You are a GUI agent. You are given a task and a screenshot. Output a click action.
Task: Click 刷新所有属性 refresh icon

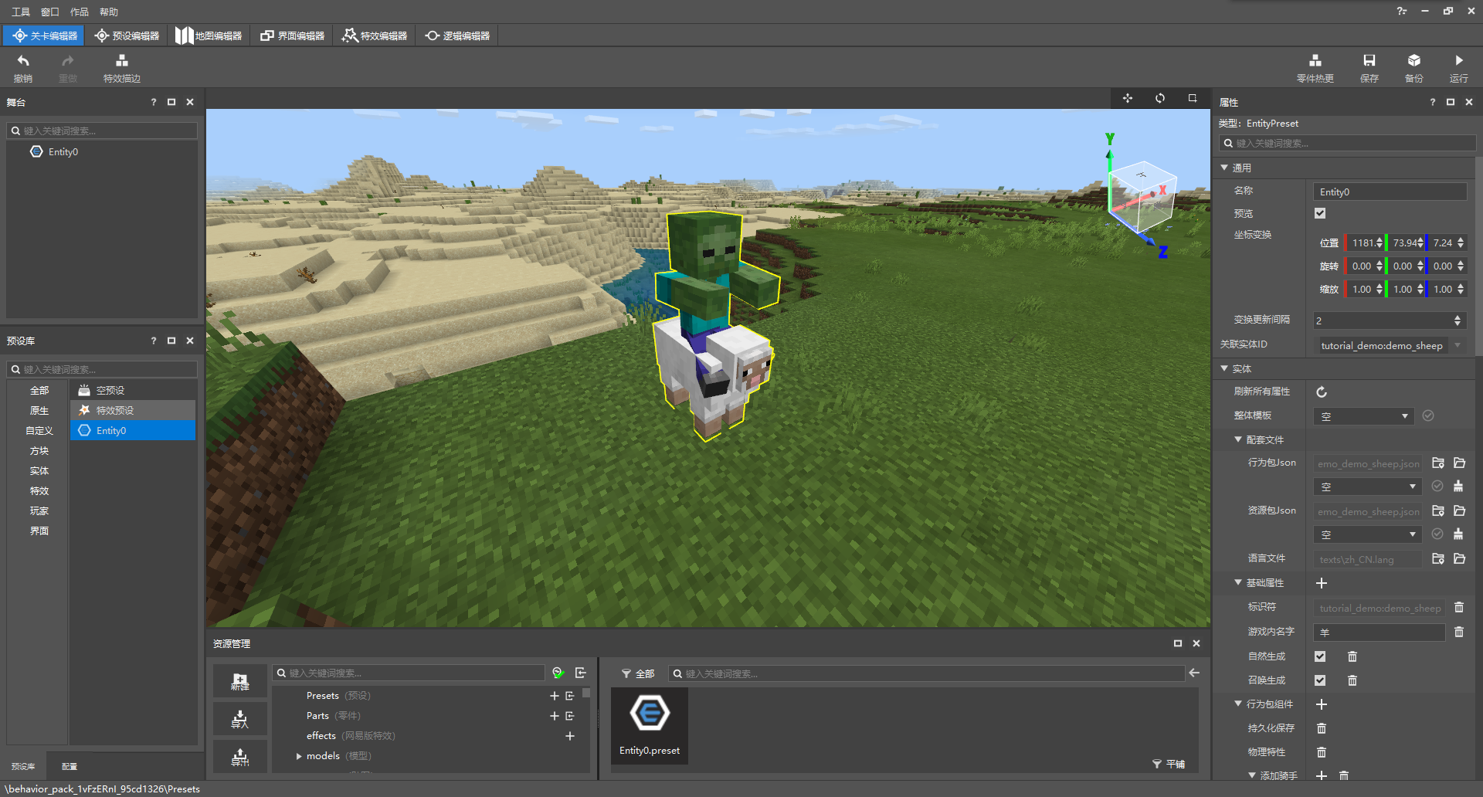point(1322,392)
